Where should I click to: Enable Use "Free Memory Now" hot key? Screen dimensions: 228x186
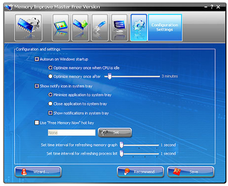click(x=37, y=123)
